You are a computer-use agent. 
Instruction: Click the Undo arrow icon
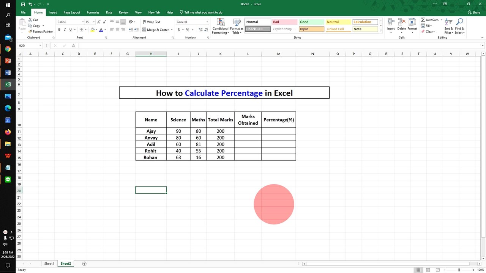pos(30,4)
